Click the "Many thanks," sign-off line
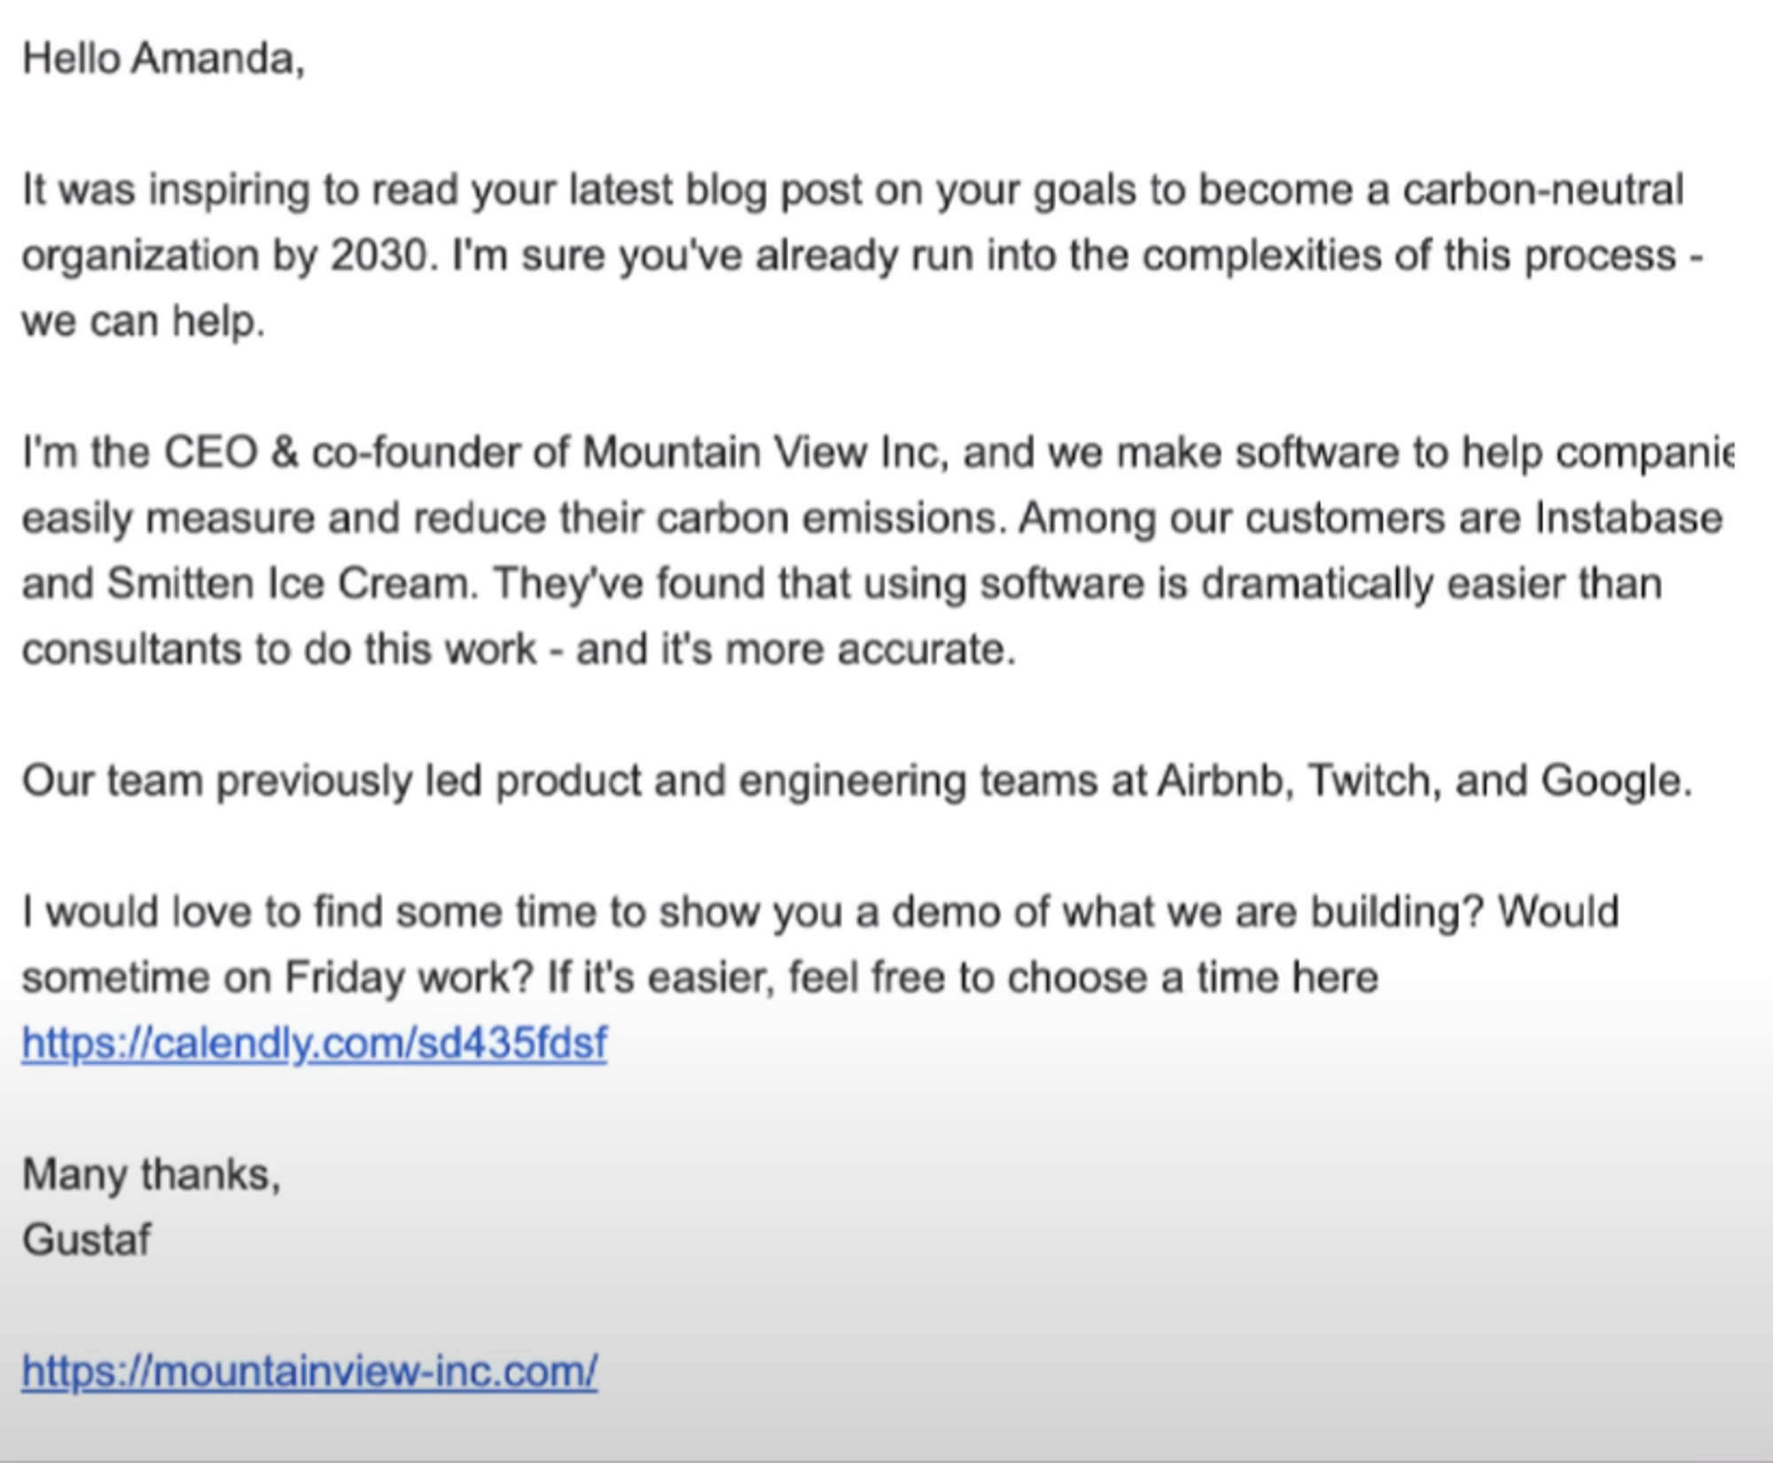Screen dimensions: 1773x1463 (151, 1174)
